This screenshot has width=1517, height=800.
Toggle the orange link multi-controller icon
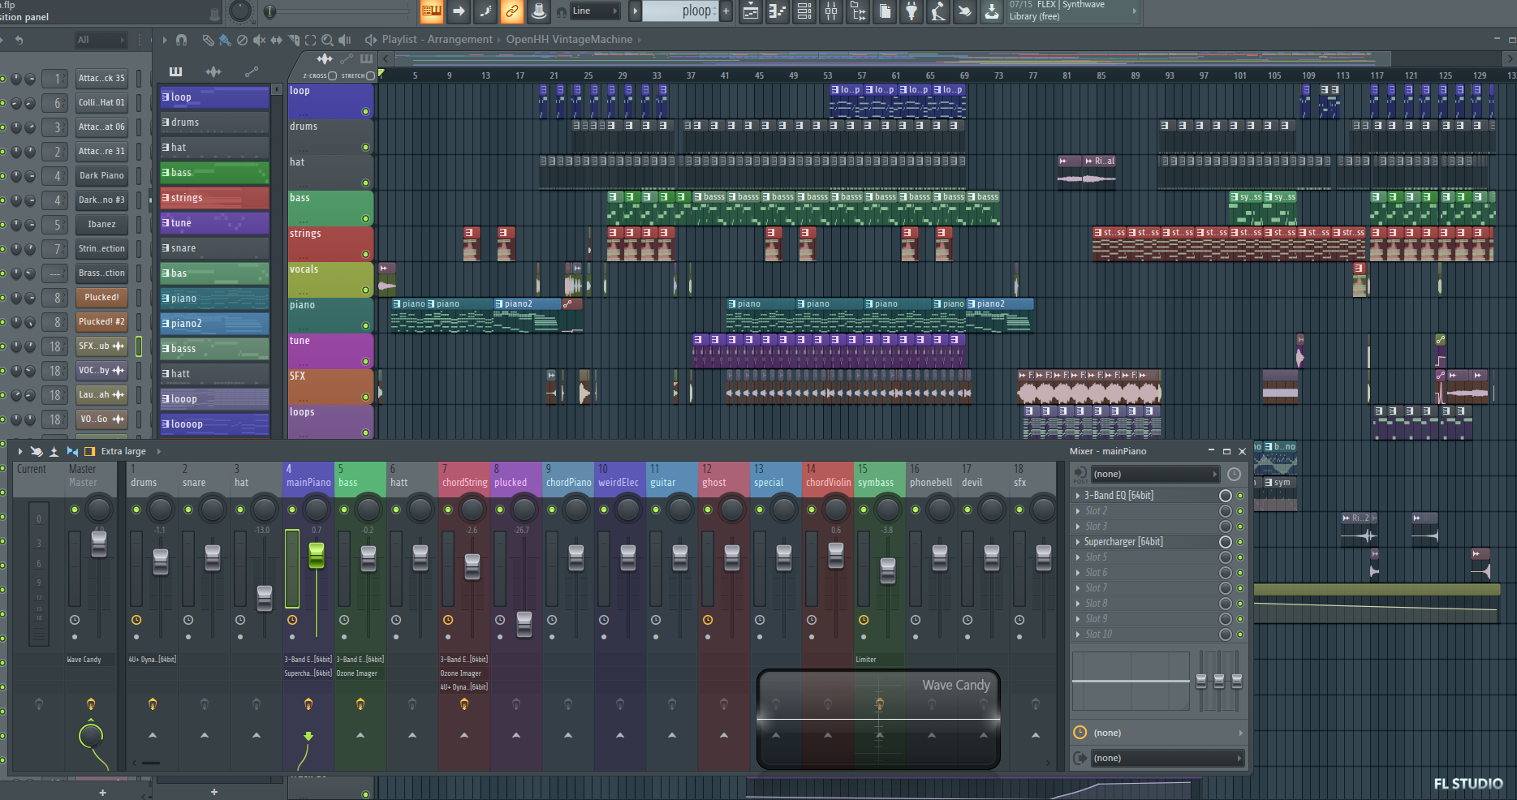point(511,11)
